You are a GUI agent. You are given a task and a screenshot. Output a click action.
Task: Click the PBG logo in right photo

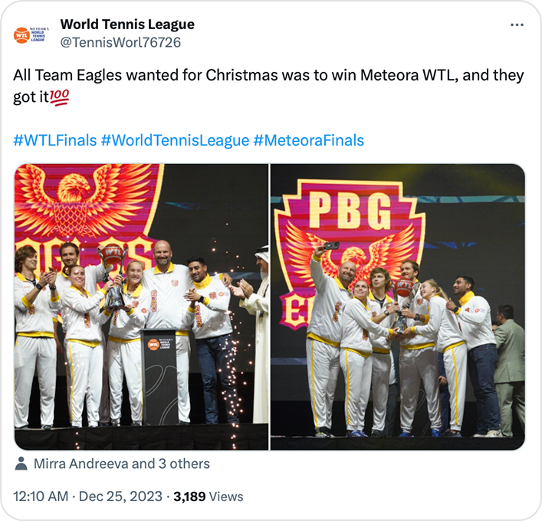coord(350,211)
